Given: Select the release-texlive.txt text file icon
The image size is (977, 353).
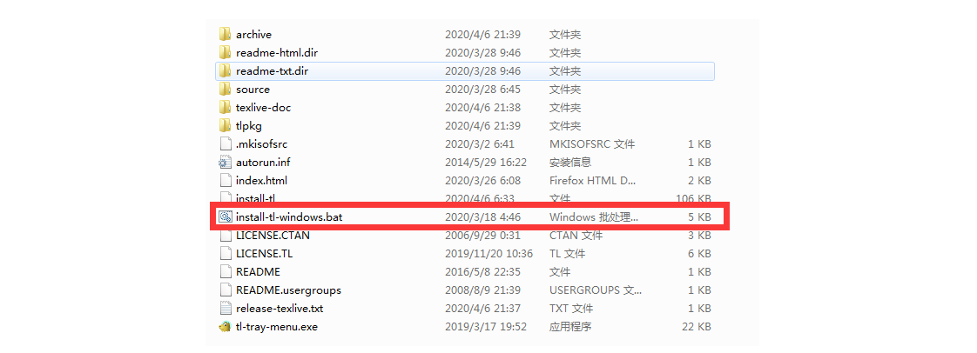Looking at the screenshot, I should pos(225,308).
